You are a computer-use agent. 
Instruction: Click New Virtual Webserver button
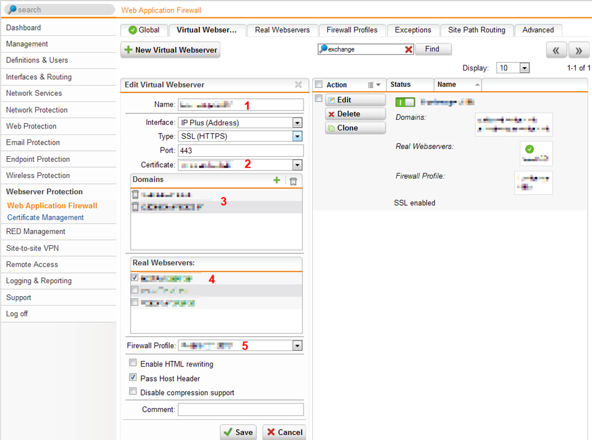click(x=171, y=50)
